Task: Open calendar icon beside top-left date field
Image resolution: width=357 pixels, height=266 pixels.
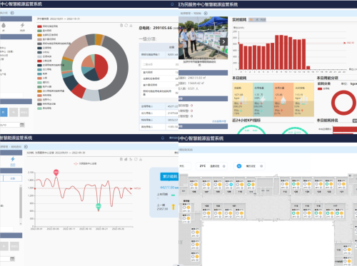Action: 22,125
